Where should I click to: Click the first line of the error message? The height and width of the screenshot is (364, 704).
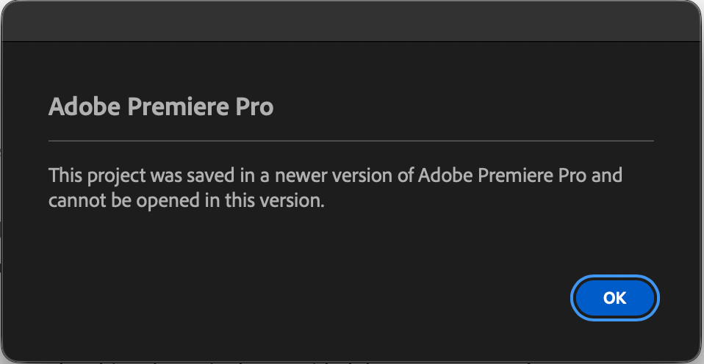click(x=335, y=176)
